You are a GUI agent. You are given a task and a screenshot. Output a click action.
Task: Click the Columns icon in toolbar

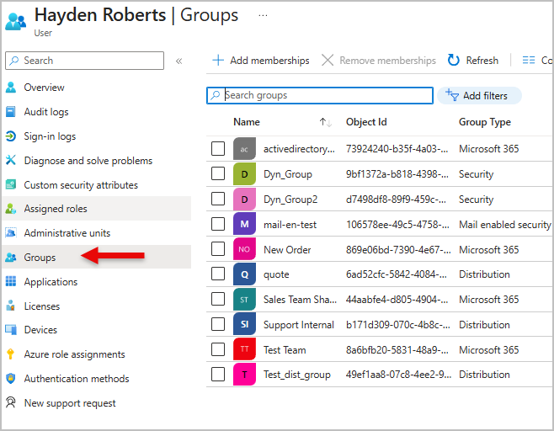point(529,61)
